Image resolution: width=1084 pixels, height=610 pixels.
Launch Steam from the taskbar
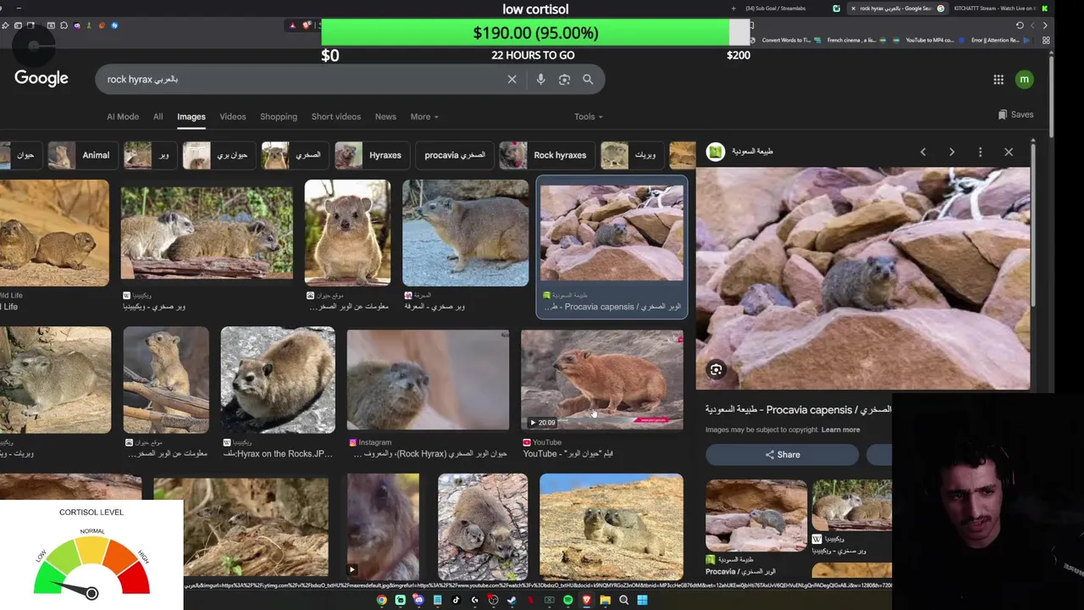(x=512, y=600)
